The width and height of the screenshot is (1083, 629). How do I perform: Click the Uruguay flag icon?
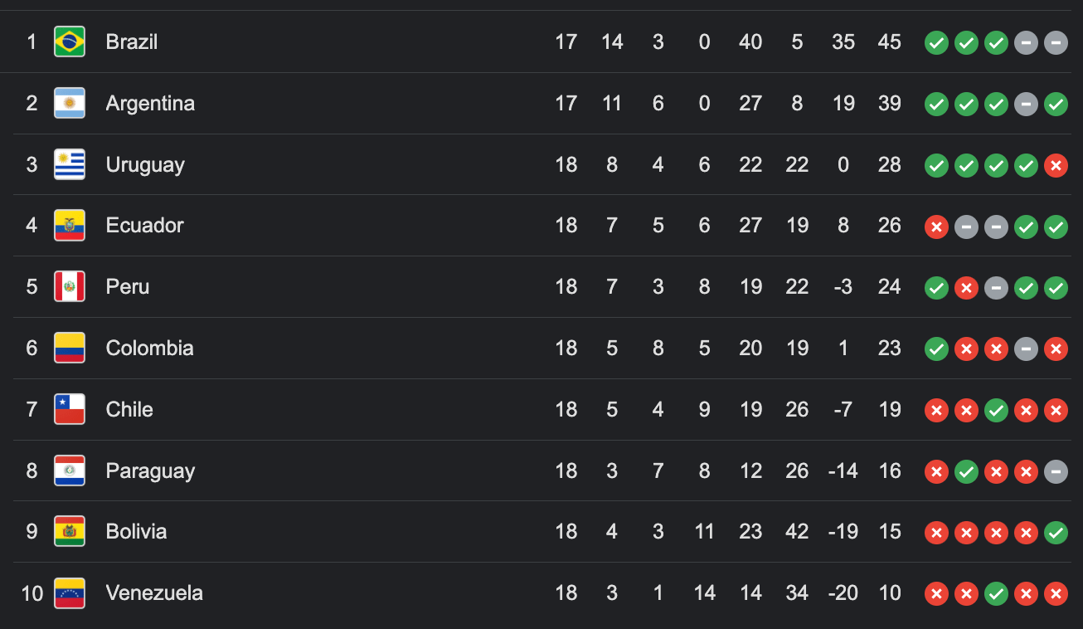70,164
